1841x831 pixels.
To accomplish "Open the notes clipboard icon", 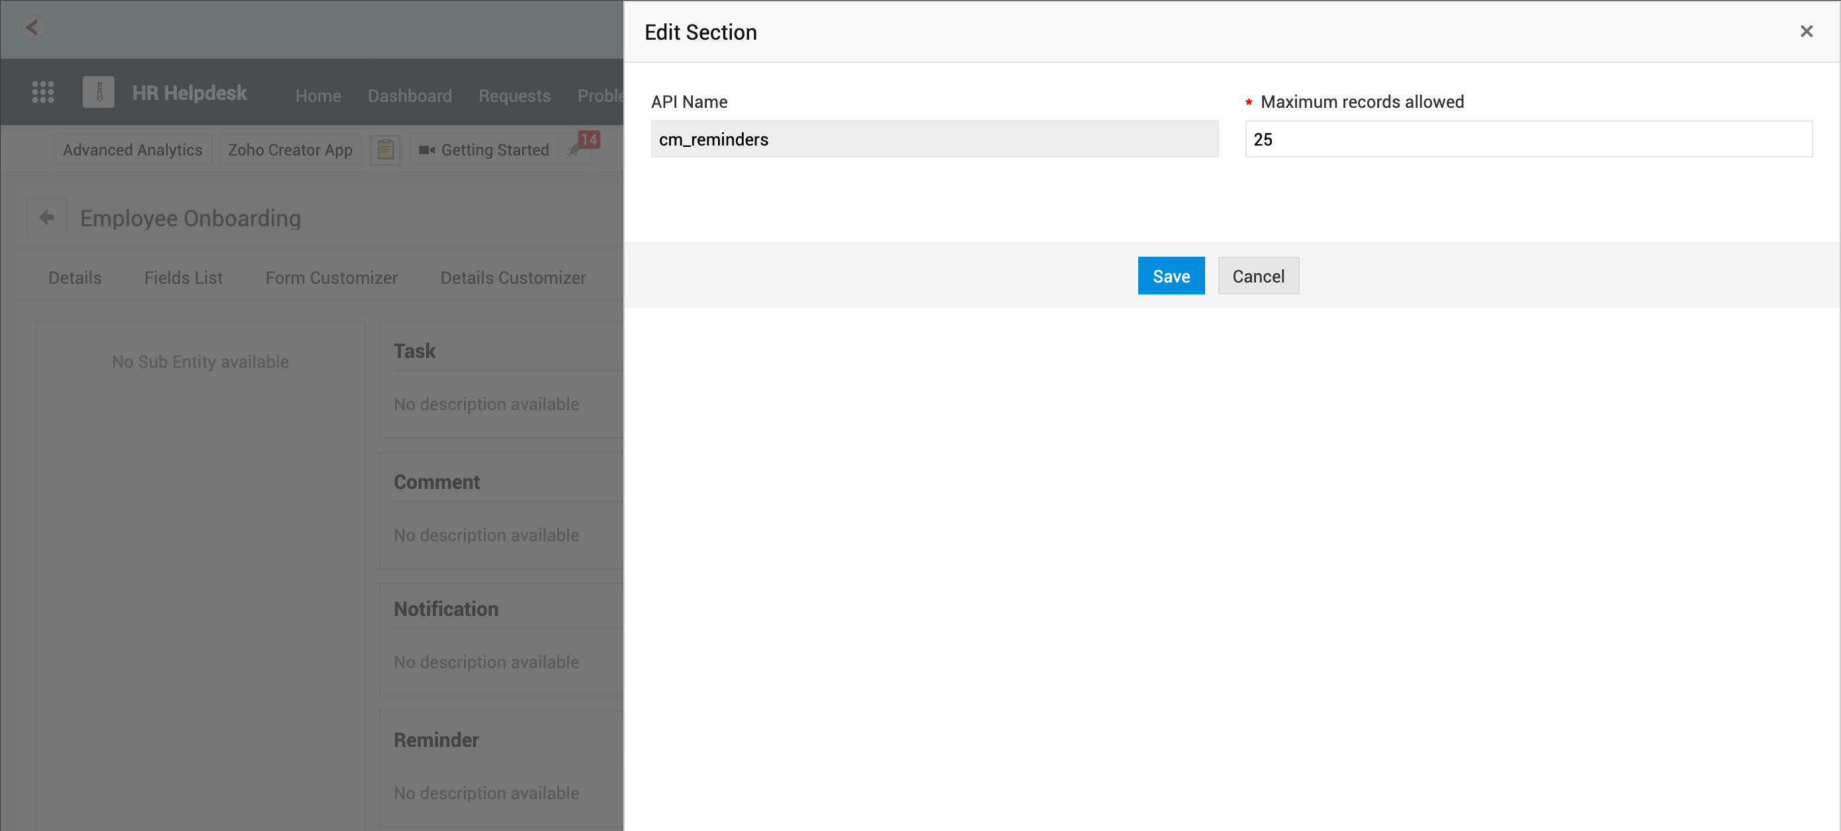I will [385, 150].
